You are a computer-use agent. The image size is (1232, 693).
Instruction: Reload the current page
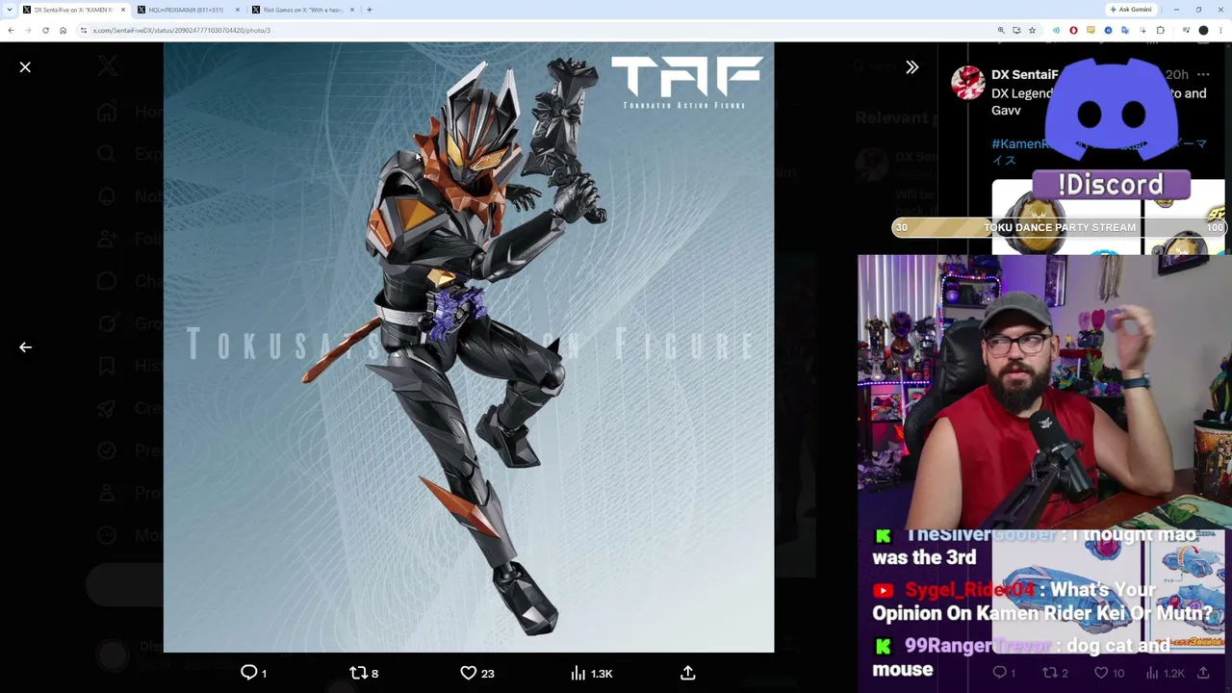[x=45, y=30]
